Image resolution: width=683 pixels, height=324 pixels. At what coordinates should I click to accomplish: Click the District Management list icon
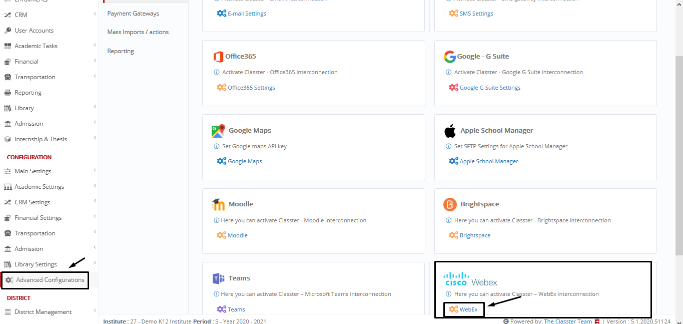(x=8, y=312)
